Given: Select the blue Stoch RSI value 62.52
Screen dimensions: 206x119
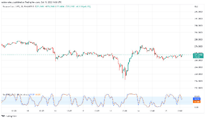Looking at the screenshot, I should click(197, 99).
